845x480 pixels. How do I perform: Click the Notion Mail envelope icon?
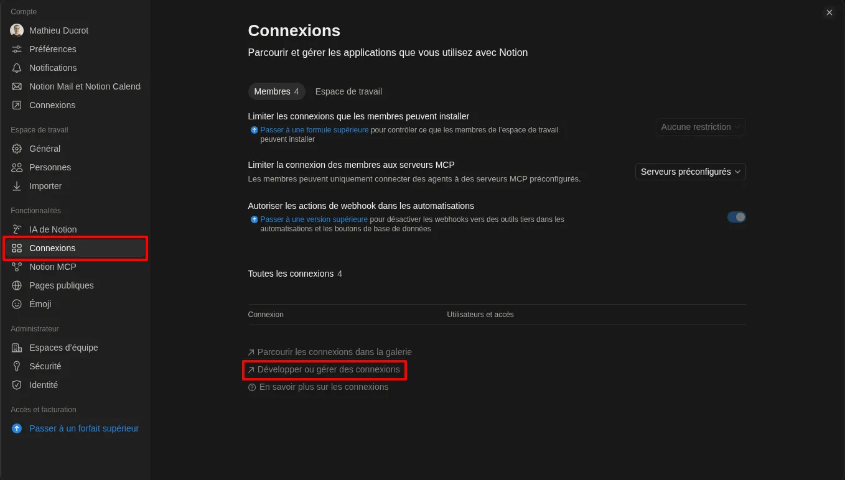click(x=17, y=86)
